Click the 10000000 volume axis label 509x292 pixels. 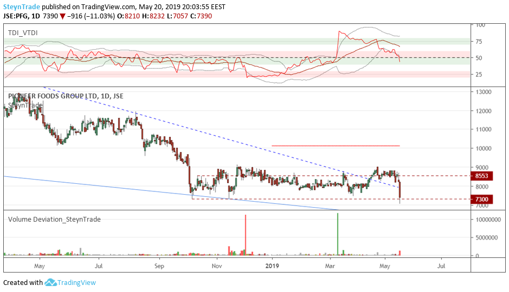[488, 220]
